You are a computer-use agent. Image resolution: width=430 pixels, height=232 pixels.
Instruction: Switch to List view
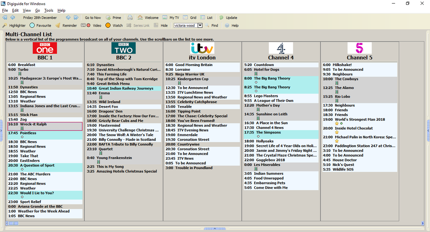click(x=207, y=18)
